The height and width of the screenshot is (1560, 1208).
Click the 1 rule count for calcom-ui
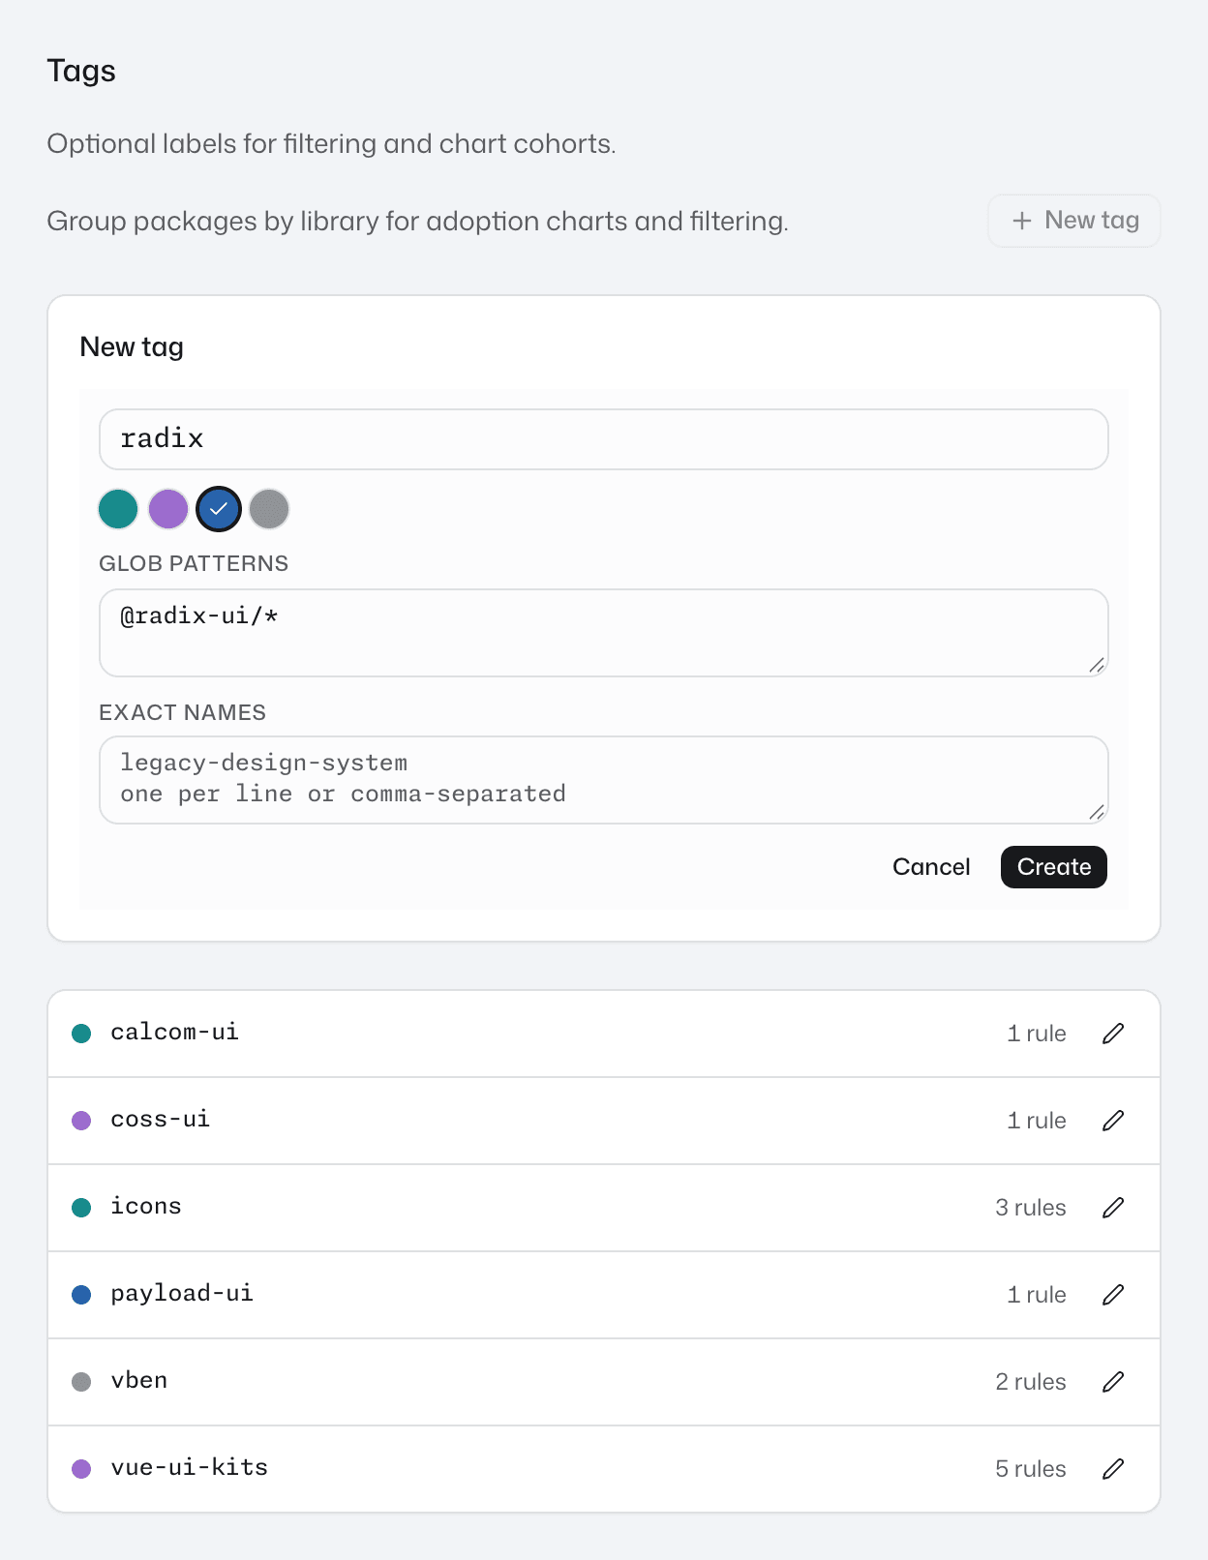point(1037,1034)
